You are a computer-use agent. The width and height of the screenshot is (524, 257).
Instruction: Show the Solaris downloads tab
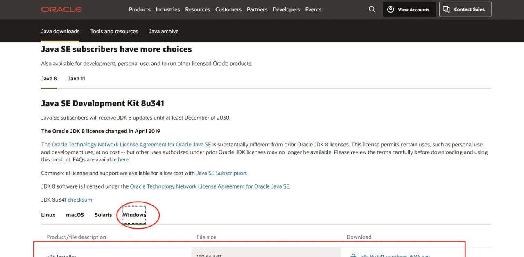pos(103,215)
